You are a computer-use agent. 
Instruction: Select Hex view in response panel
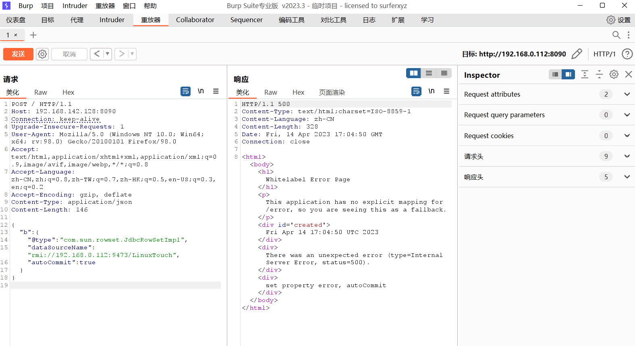click(299, 92)
